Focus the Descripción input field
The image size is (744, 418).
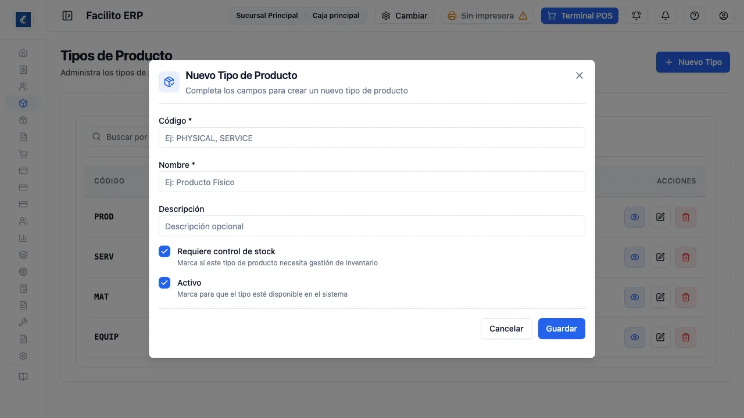click(x=372, y=226)
